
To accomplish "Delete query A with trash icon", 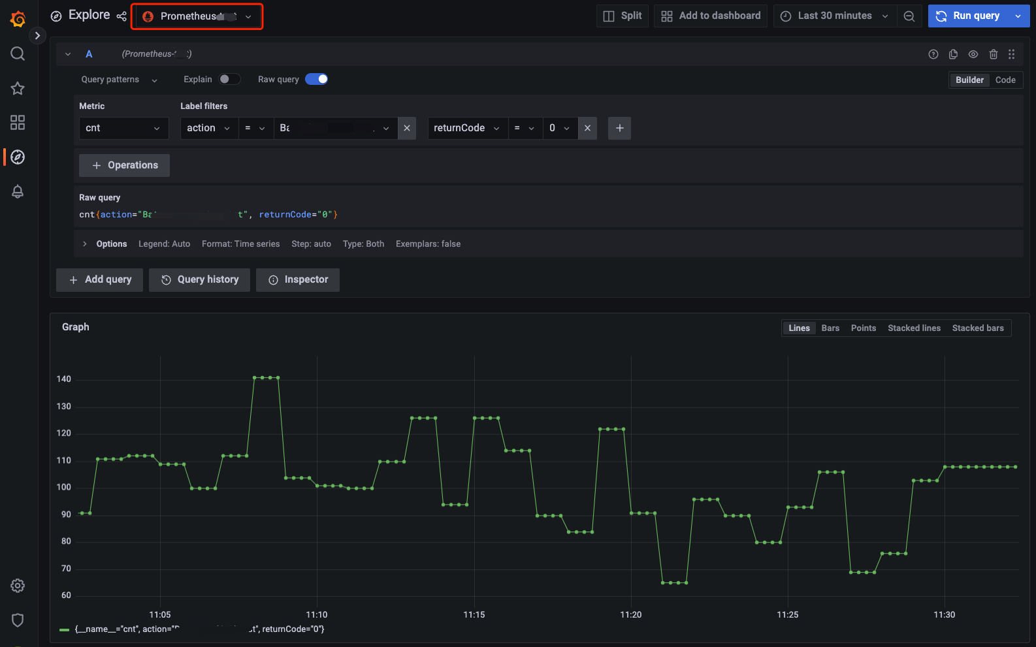I will (993, 54).
